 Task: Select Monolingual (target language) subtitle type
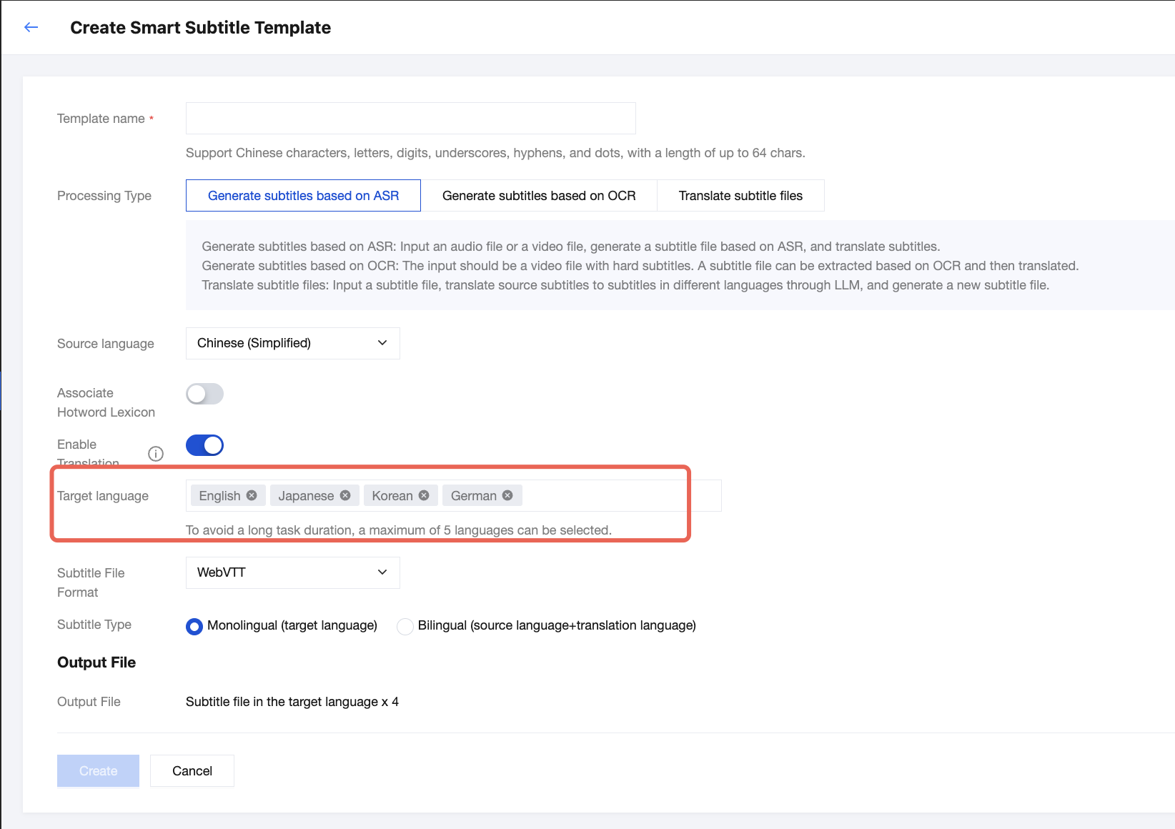pyautogui.click(x=194, y=627)
